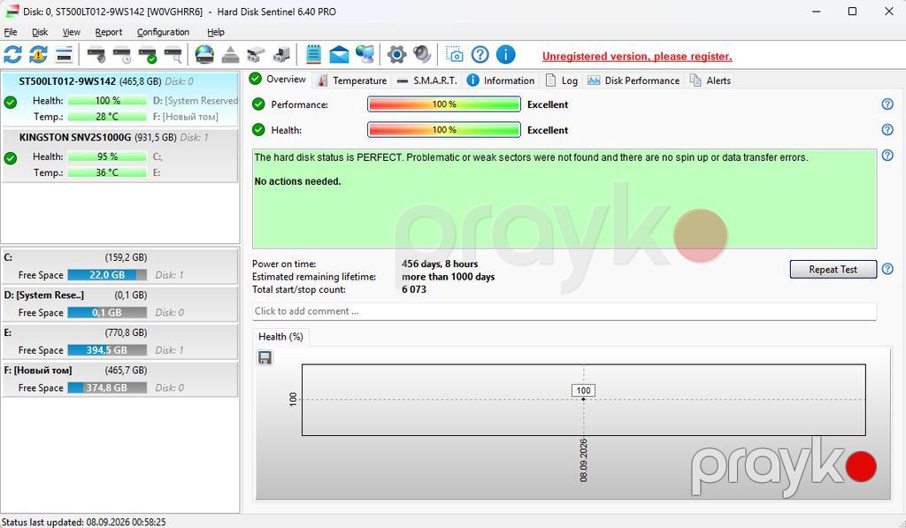906x528 pixels.
Task: Click the disk with green checkmark icon
Action: click(148, 55)
